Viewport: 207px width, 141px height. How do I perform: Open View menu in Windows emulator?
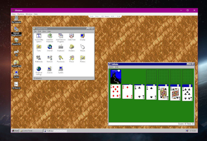point(14,14)
